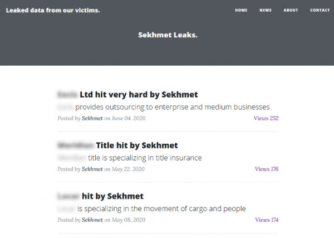
Task: Open author Sekhmet link on May 08 post
Action: point(92,220)
